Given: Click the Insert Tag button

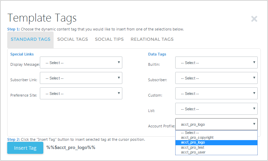Looking at the screenshot, I should click(x=25, y=148).
